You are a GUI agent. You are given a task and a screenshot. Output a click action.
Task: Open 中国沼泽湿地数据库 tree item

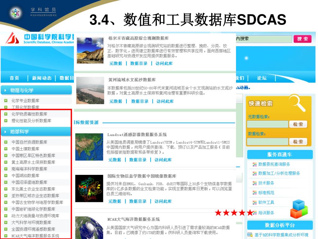(x=29, y=182)
